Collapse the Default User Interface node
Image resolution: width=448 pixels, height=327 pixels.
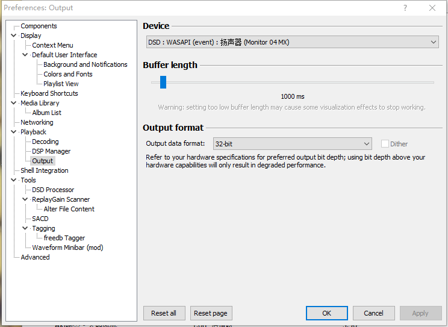[25, 55]
